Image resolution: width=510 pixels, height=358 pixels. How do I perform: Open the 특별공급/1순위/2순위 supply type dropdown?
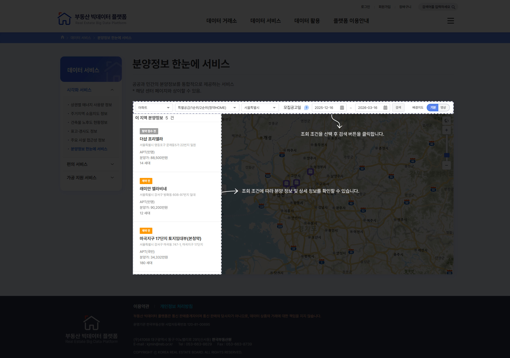(207, 108)
